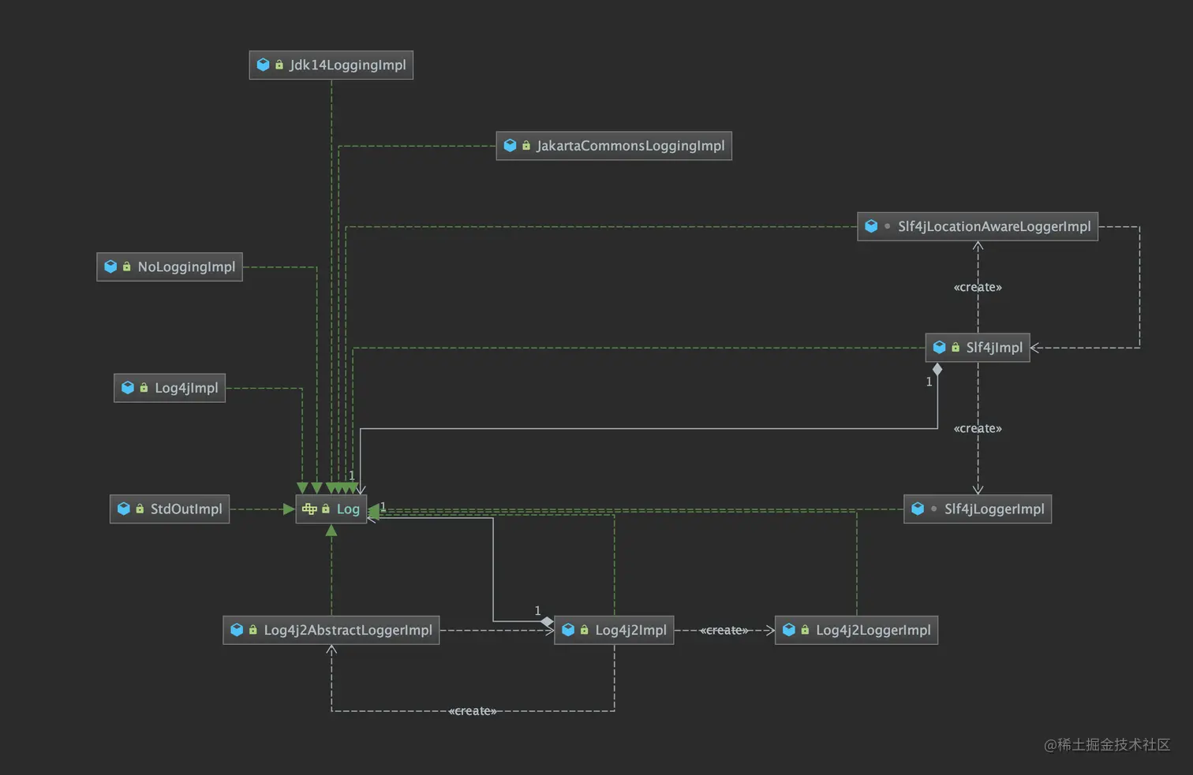Click the 稀土掘金技术社区 watermark text

(x=1108, y=744)
